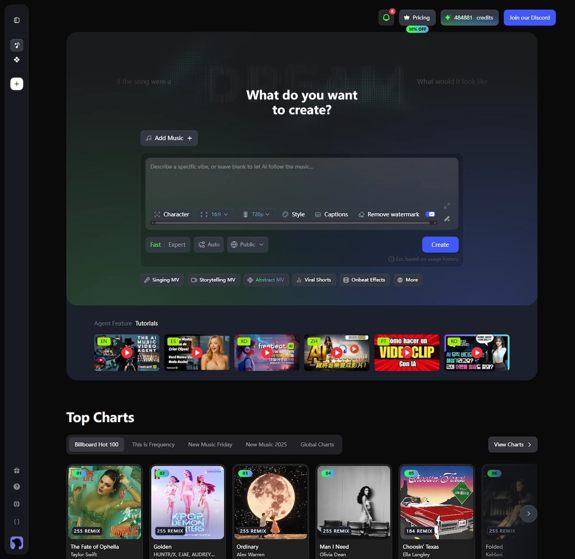Switch to This is Frequency tab
The height and width of the screenshot is (559, 575).
(x=153, y=445)
